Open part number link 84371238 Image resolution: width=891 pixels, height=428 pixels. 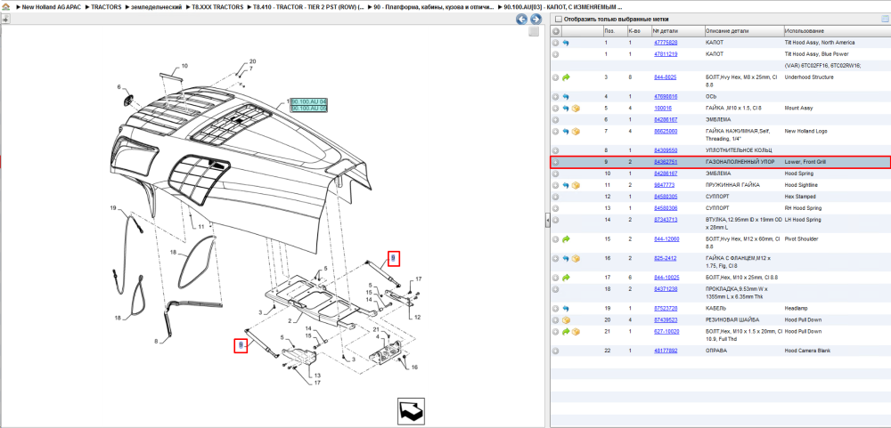pyautogui.click(x=666, y=289)
